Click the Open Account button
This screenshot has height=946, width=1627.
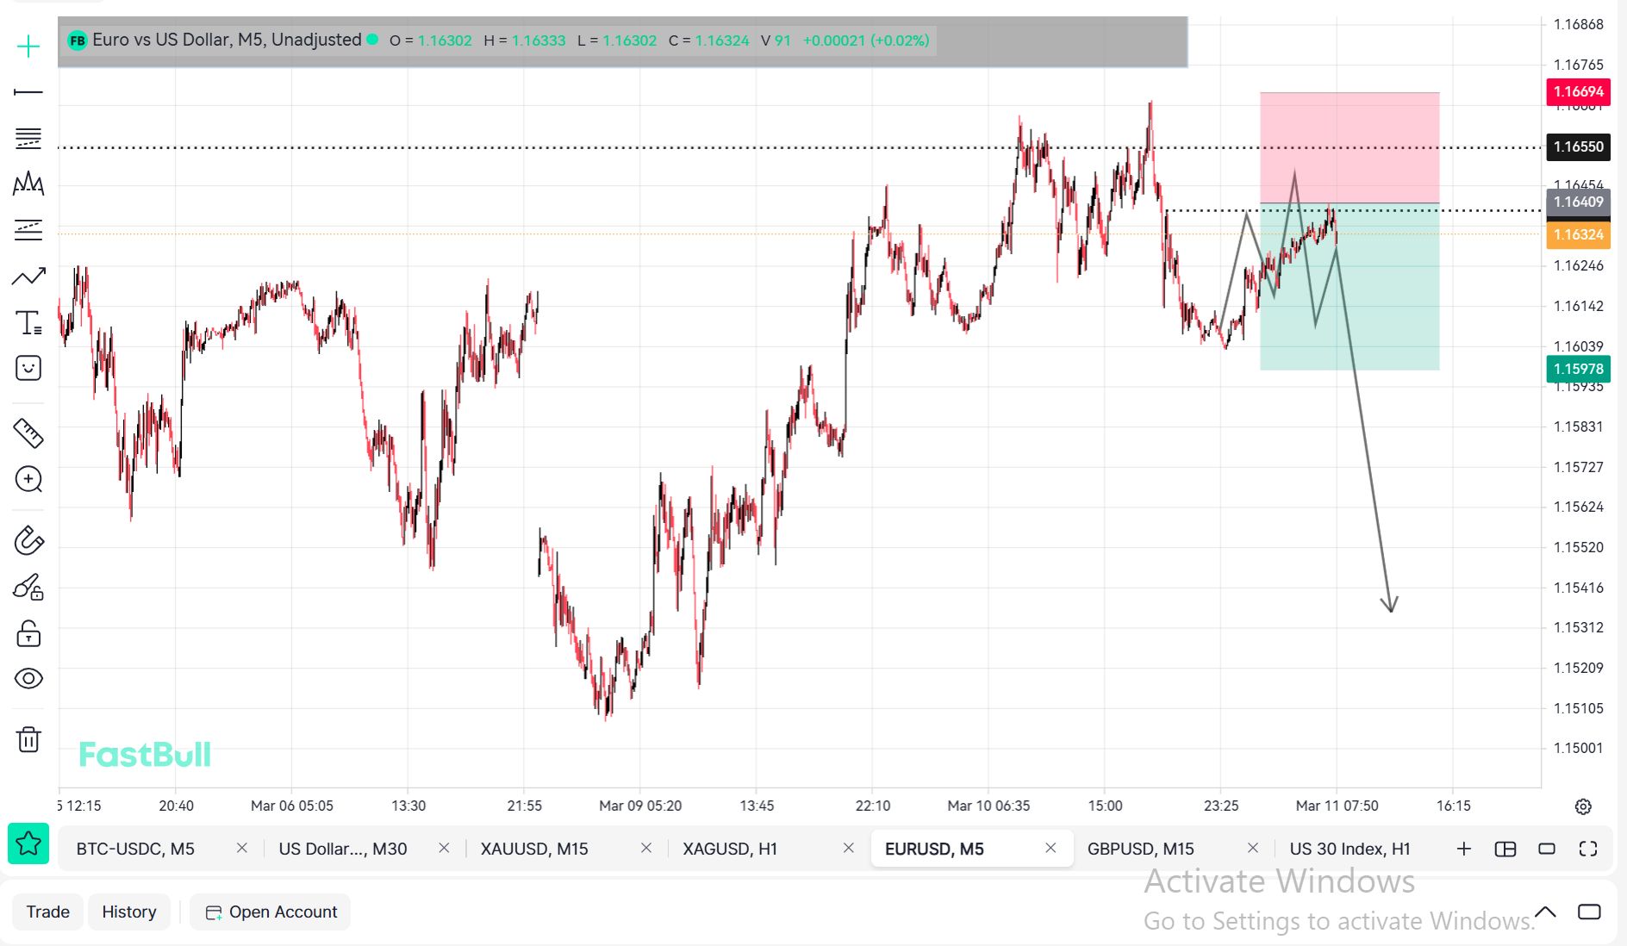[x=271, y=912]
